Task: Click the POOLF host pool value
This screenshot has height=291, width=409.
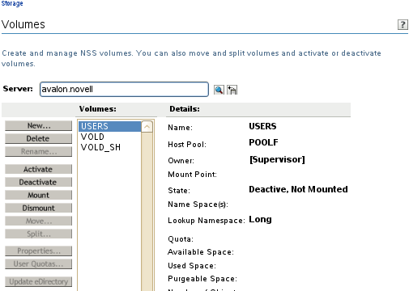Action: (263, 142)
